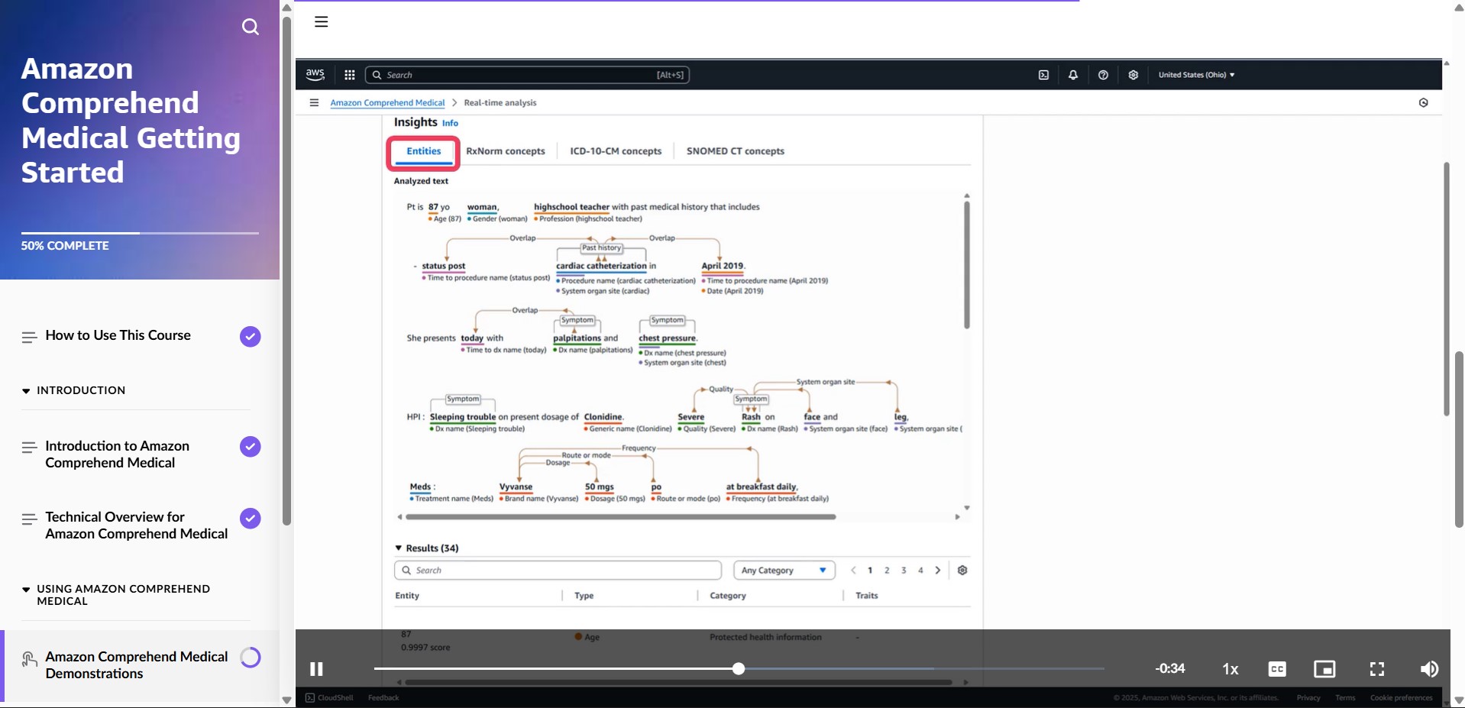Toggle closed captions on the video
The image size is (1465, 708).
click(1276, 669)
